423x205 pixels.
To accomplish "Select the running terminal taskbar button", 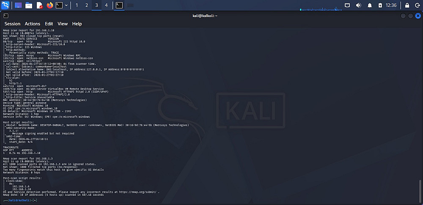I will click(119, 5).
